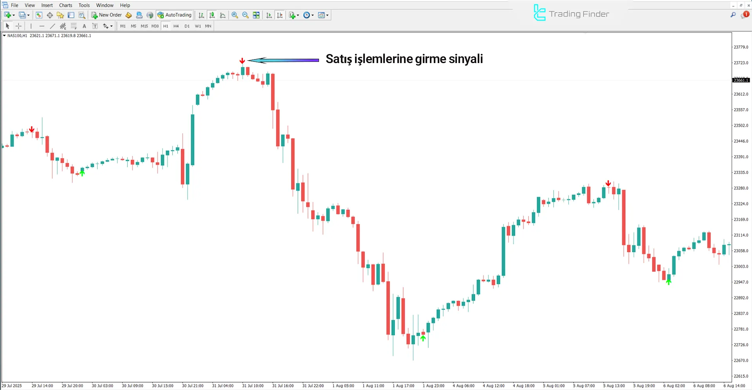752x390 pixels.
Task: Open the chart Periods dropdown
Action: (x=308, y=15)
